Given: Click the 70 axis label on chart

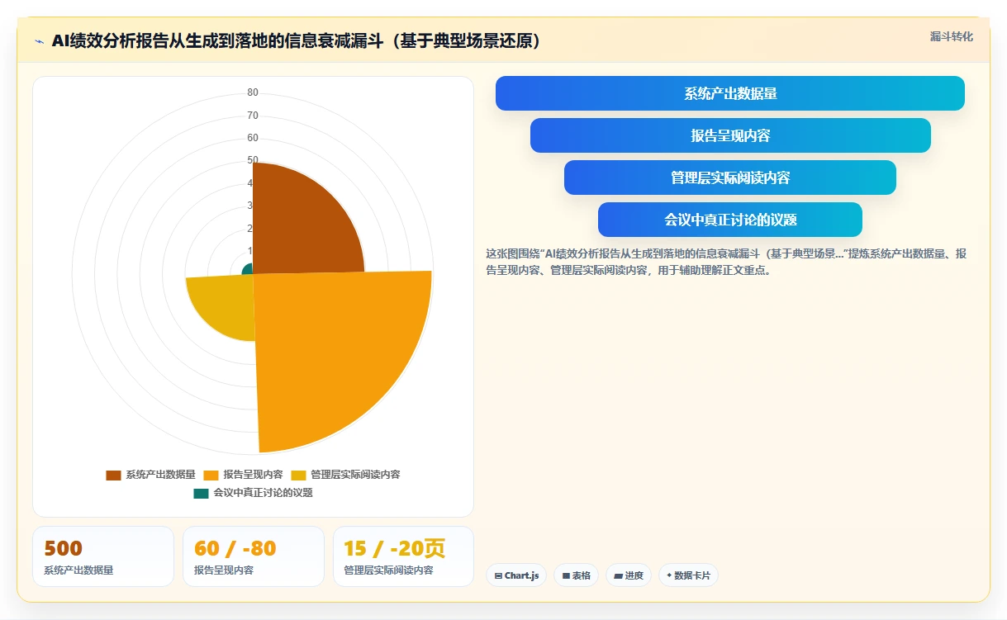Looking at the screenshot, I should [x=253, y=116].
